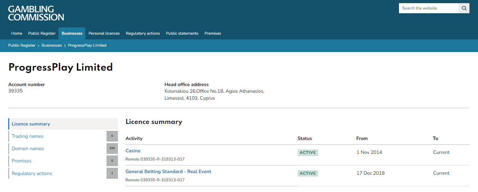This screenshot has width=478, height=192.
Task: Open the Casino licence activity link
Action: click(133, 151)
